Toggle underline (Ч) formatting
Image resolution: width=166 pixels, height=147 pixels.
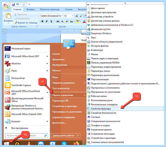pyautogui.click(x=51, y=21)
